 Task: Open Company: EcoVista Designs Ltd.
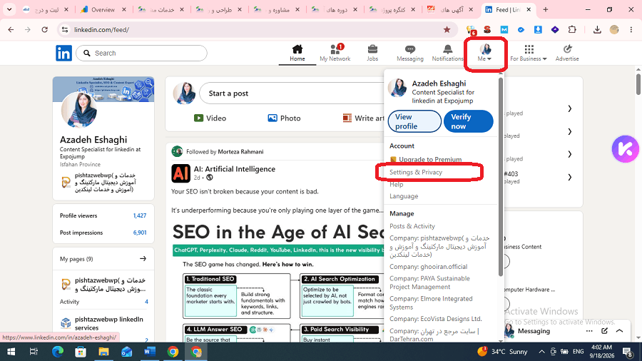pyautogui.click(x=436, y=318)
